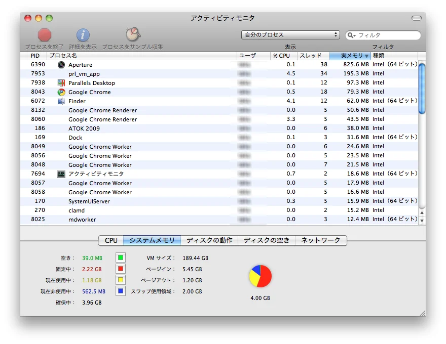Viewport: 446px width, 344px height.
Task: Select the Dock process row
Action: (x=219, y=138)
